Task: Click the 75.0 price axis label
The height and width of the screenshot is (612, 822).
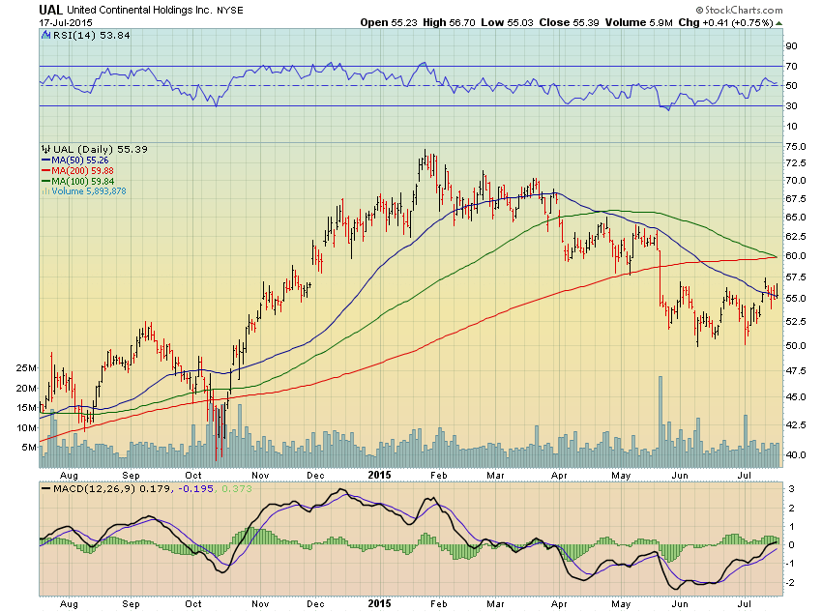Action: [794, 145]
